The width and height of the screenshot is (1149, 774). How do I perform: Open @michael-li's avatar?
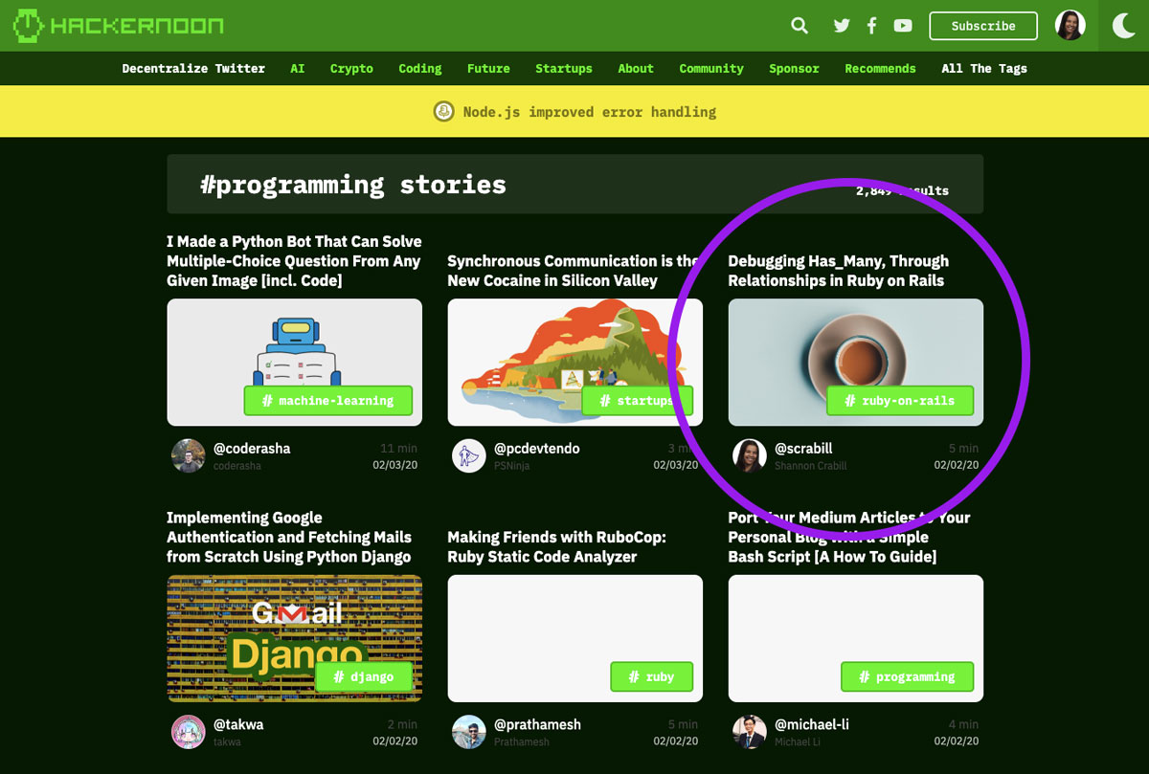click(x=749, y=732)
